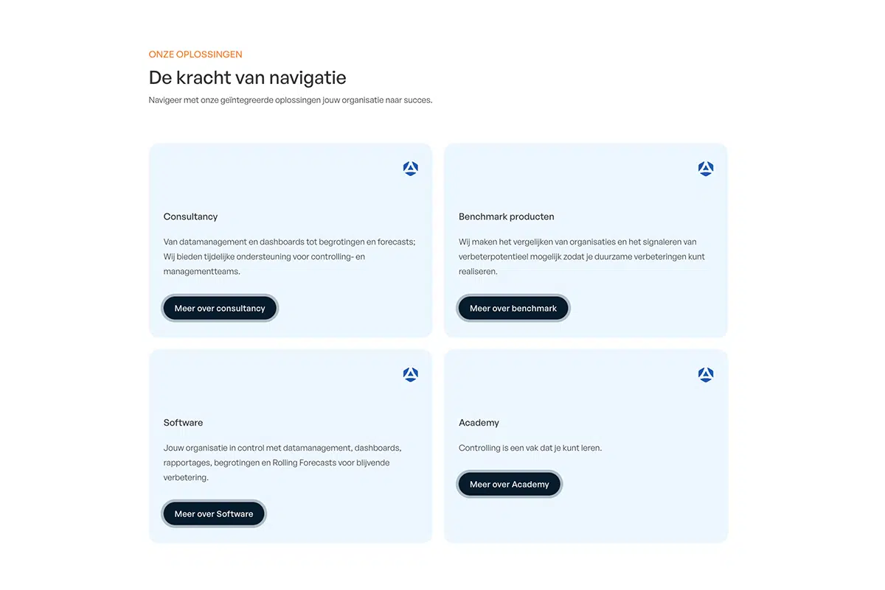This screenshot has height=590, width=885.
Task: Select Meer over Software button
Action: click(x=214, y=513)
